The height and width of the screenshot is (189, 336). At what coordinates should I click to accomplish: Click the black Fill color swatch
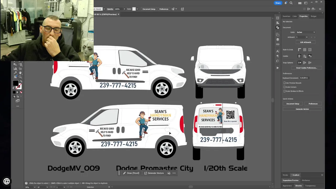click(x=16, y=83)
